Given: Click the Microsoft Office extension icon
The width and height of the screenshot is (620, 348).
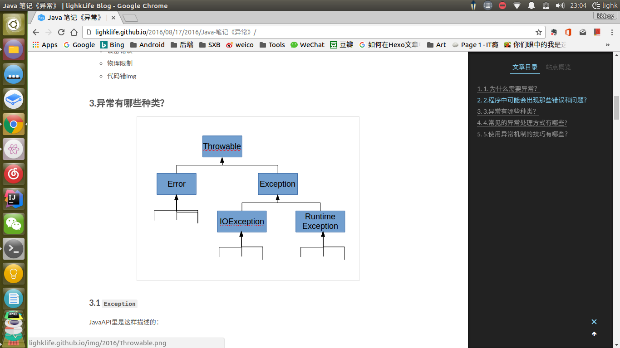Looking at the screenshot, I should pos(568,32).
